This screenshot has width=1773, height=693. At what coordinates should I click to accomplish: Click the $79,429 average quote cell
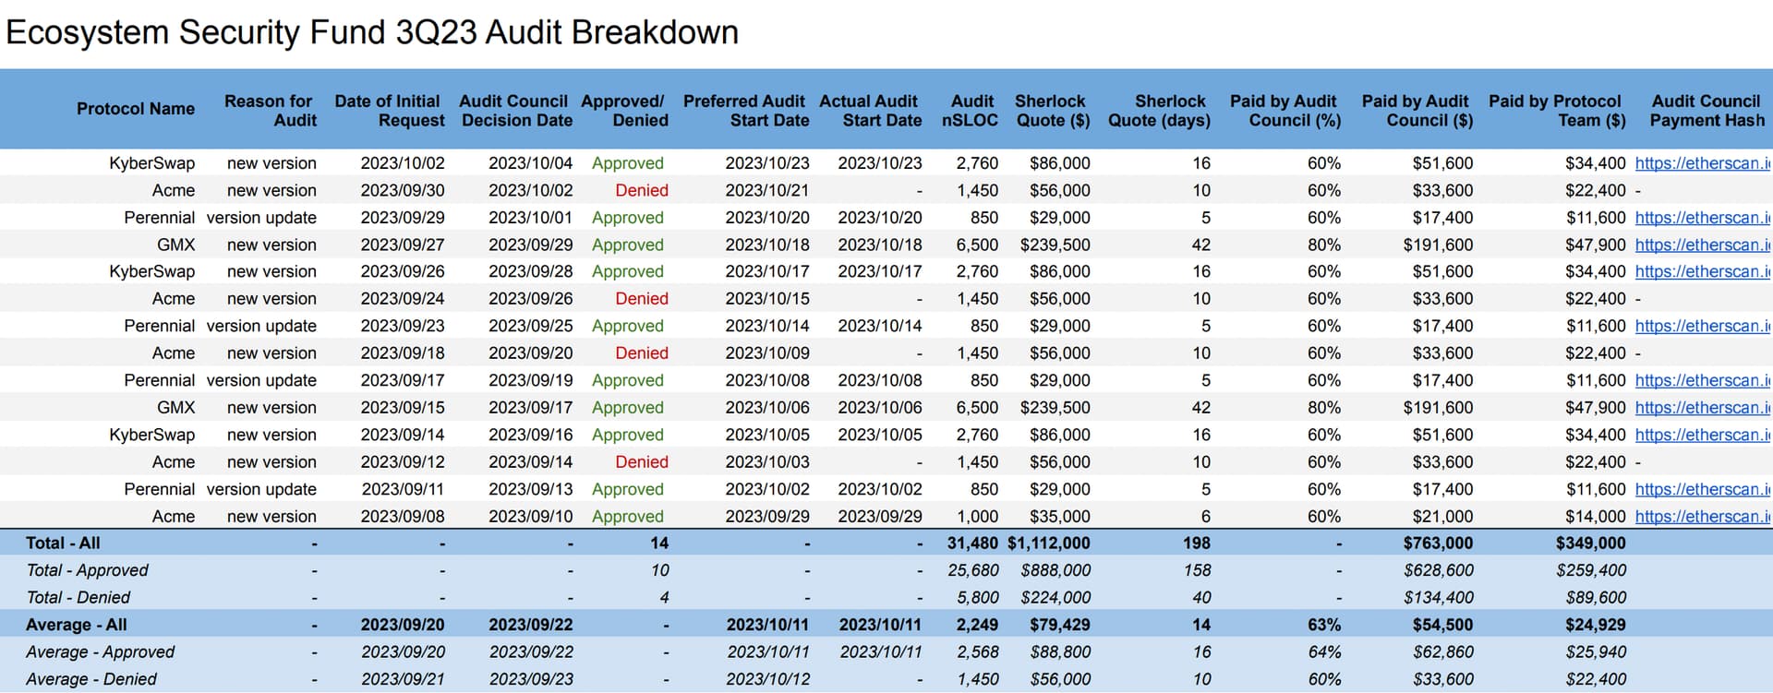click(x=1060, y=625)
